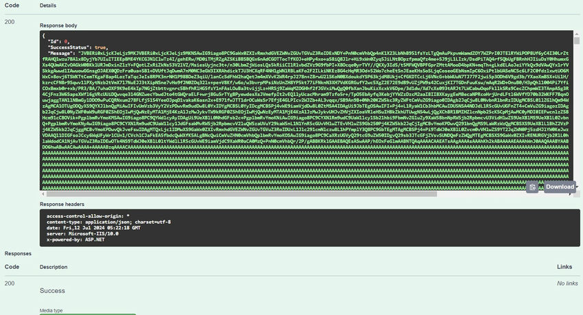Image resolution: width=583 pixels, height=315 pixels.
Task: Copy the response body to clipboard
Action: click(x=532, y=187)
